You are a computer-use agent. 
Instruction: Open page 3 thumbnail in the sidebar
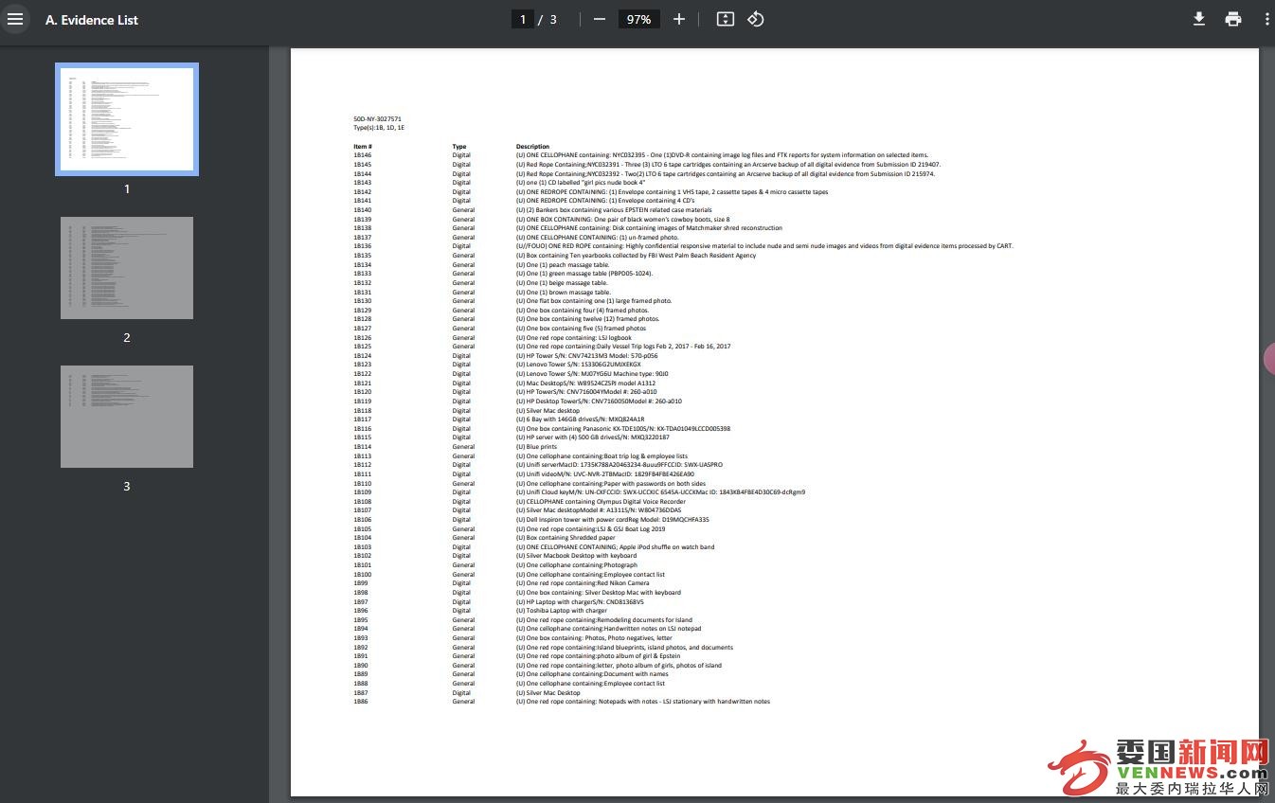[x=127, y=417]
